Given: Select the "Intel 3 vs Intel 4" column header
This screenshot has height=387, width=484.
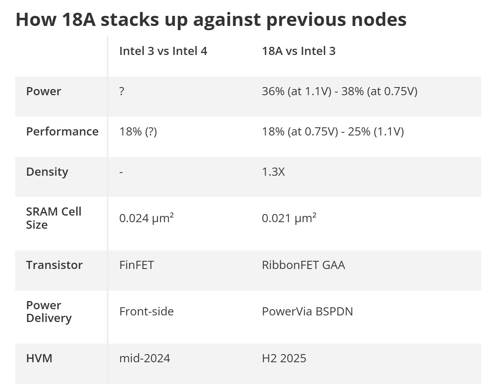Looking at the screenshot, I should [163, 51].
